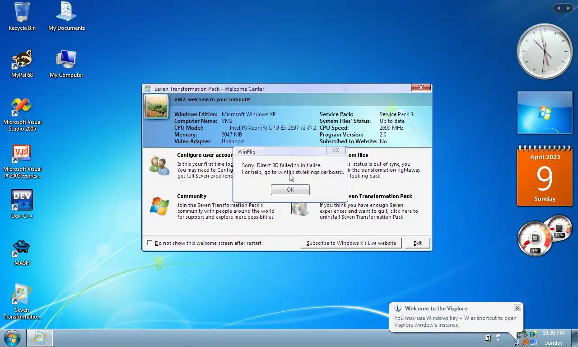Viewport: 578px width, 347px height.
Task: Select the MASH desktop shortcut
Action: [22, 252]
